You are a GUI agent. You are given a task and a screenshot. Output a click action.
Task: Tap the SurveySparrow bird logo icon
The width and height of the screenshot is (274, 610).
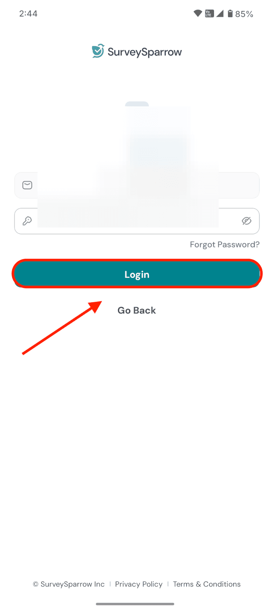(x=98, y=51)
